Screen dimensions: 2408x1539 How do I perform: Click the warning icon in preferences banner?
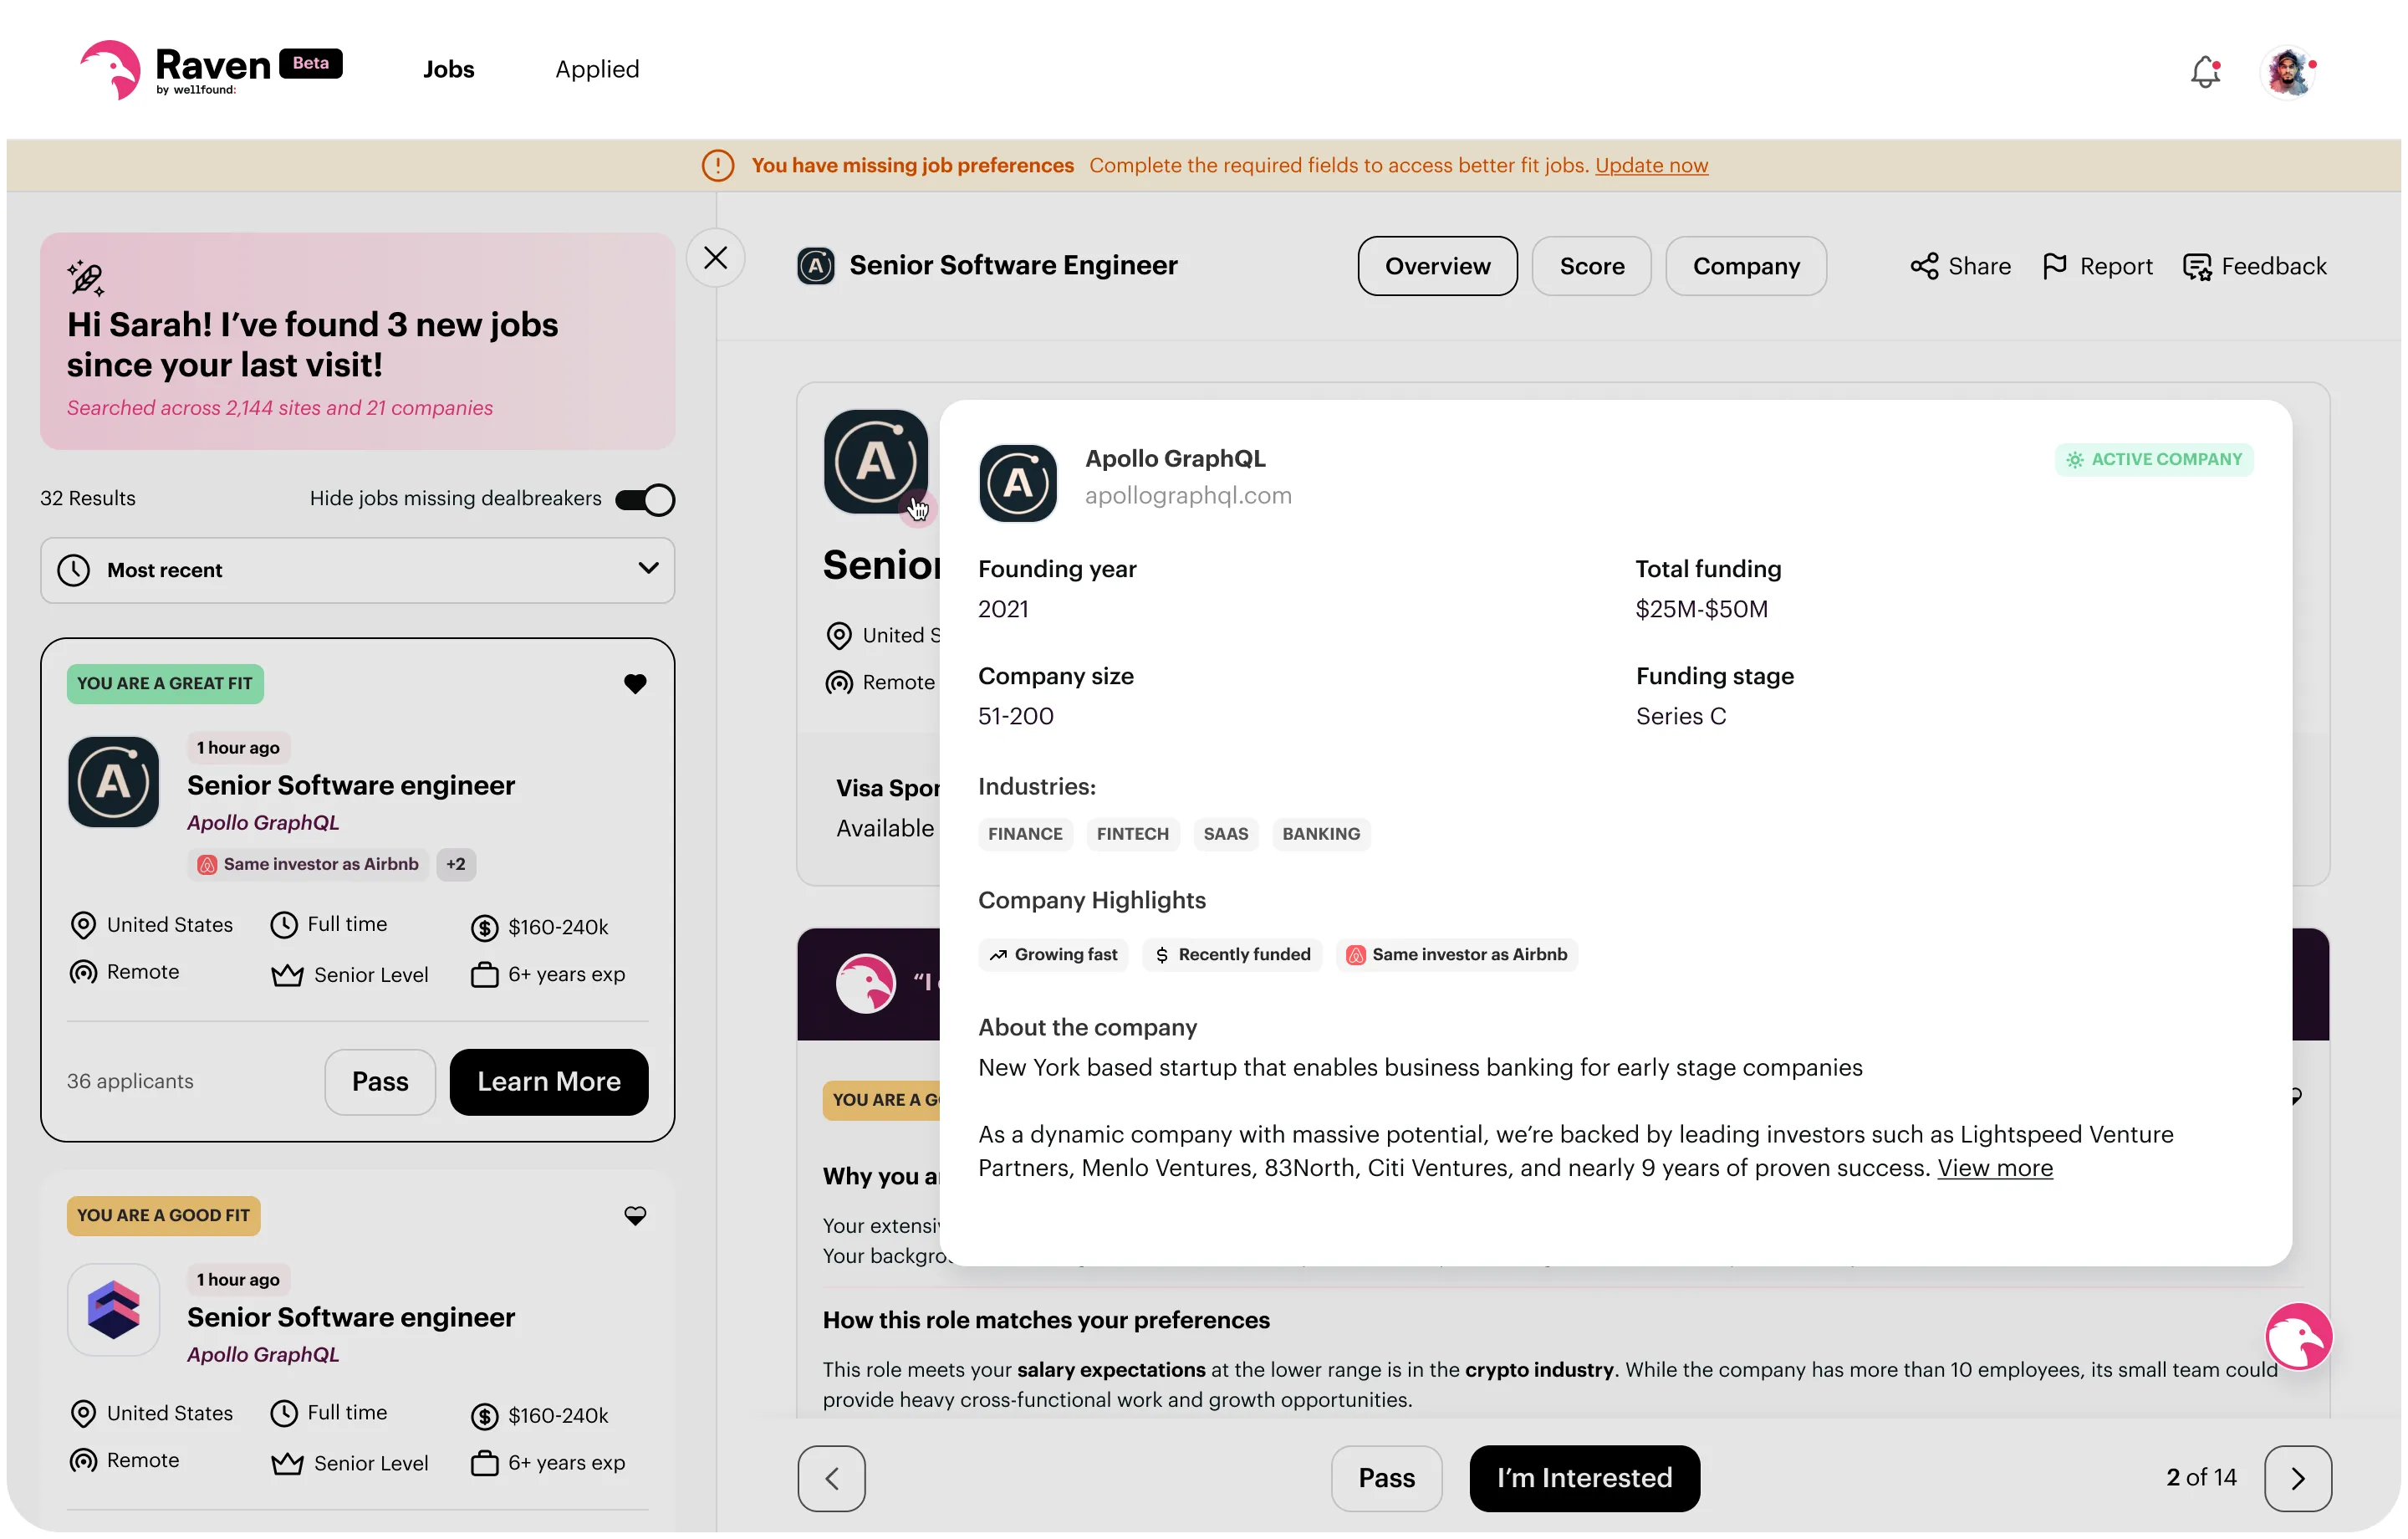click(x=717, y=165)
